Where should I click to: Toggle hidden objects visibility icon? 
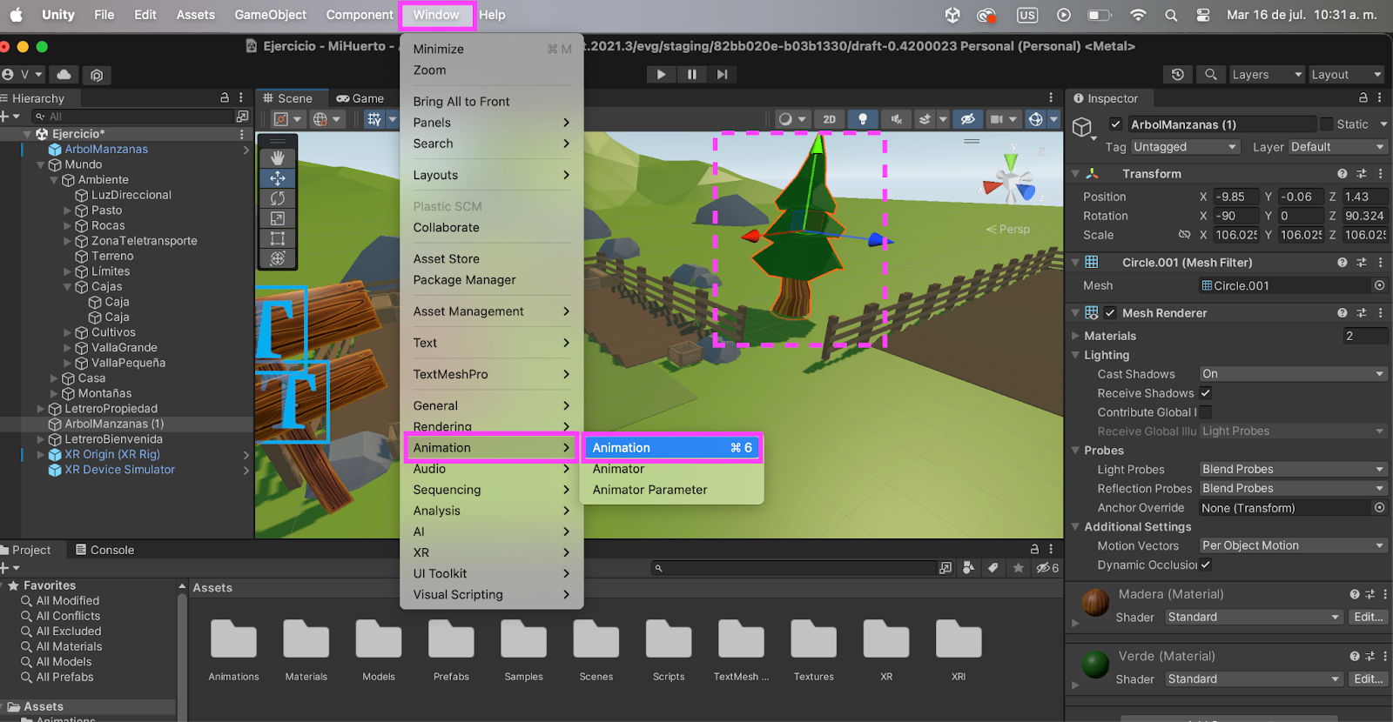click(x=967, y=119)
